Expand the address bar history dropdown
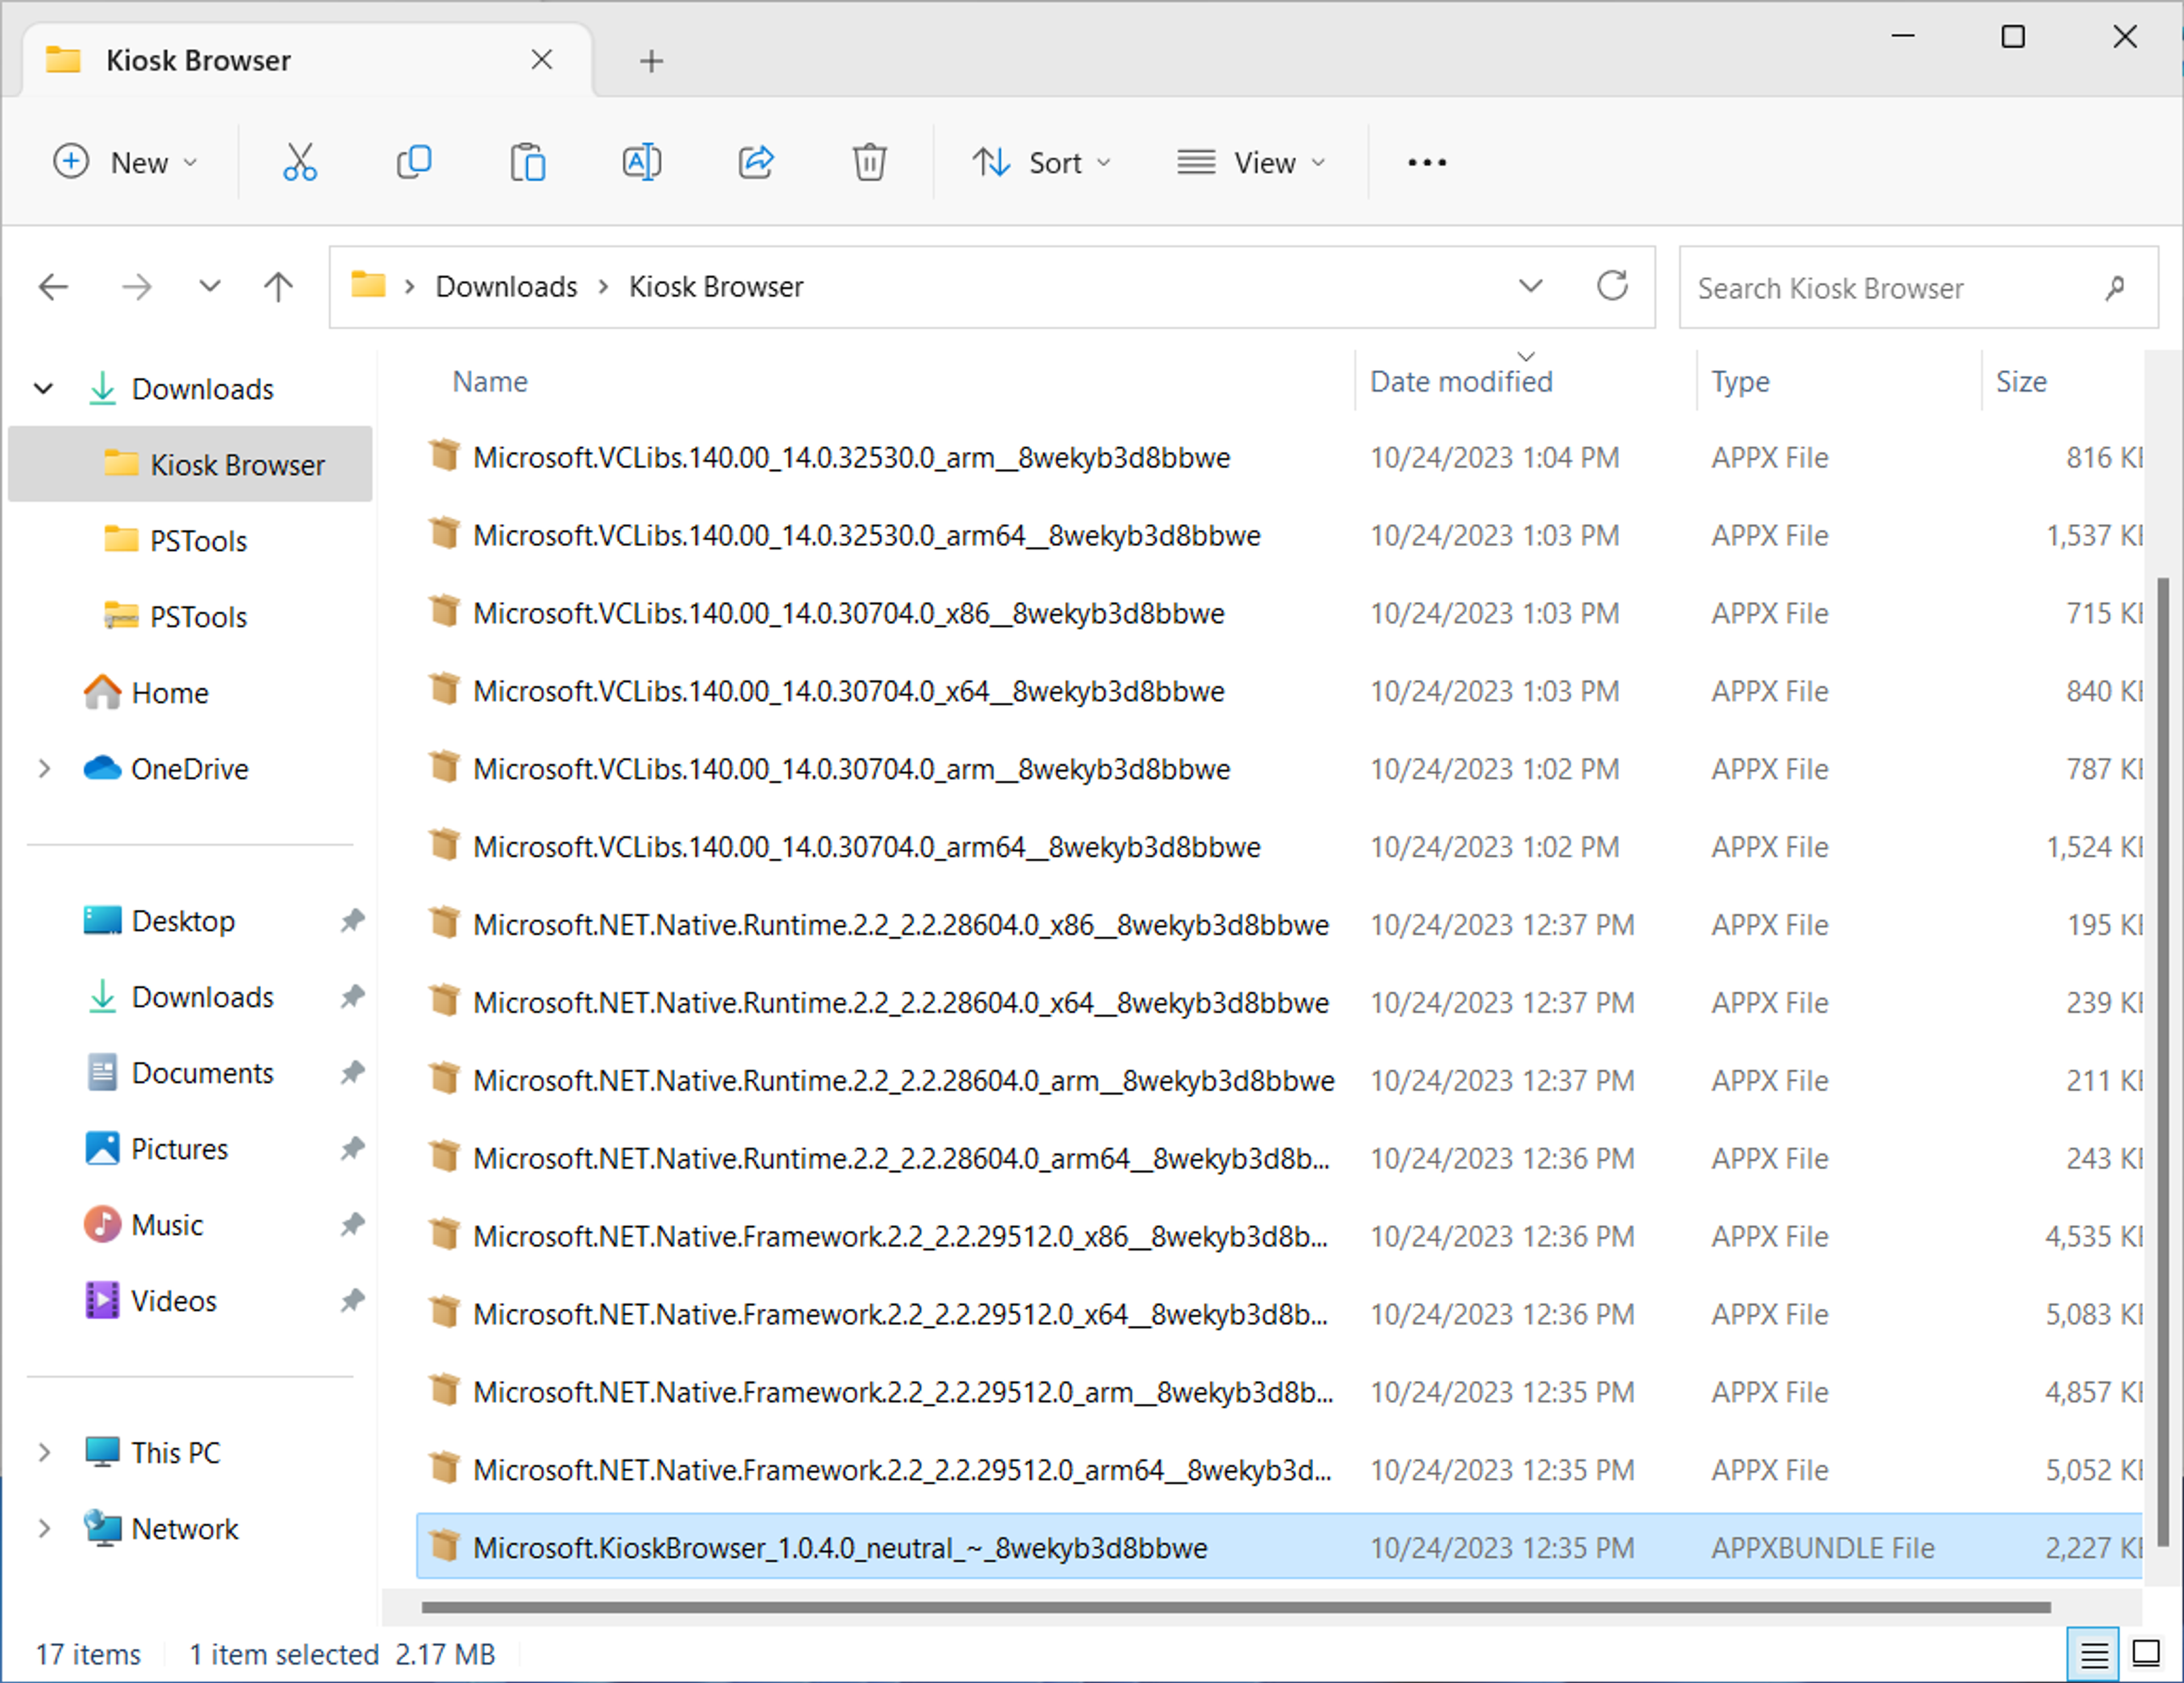Image resolution: width=2184 pixels, height=1683 pixels. (1530, 286)
